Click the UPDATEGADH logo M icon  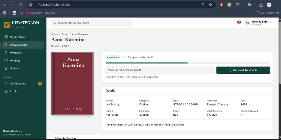tap(7, 25)
